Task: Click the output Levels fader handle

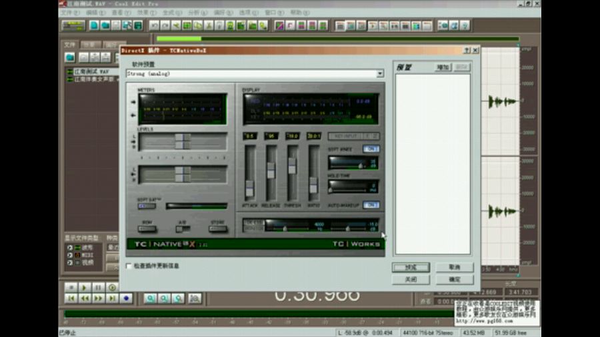Action: click(x=183, y=174)
